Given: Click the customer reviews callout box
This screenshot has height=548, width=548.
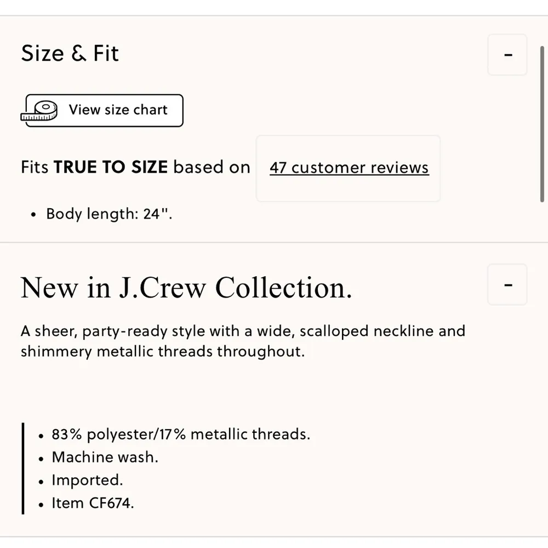Looking at the screenshot, I should click(349, 168).
